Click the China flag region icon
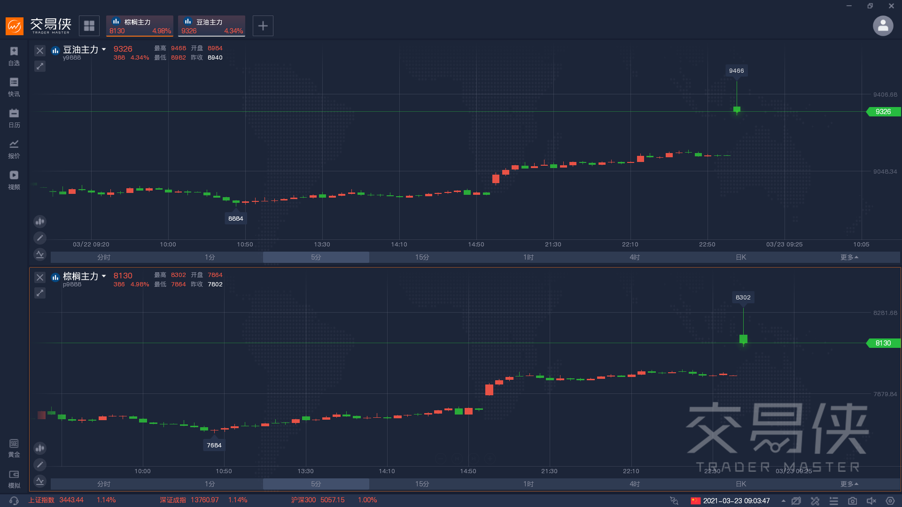Screen dimensions: 902x507 696,500
